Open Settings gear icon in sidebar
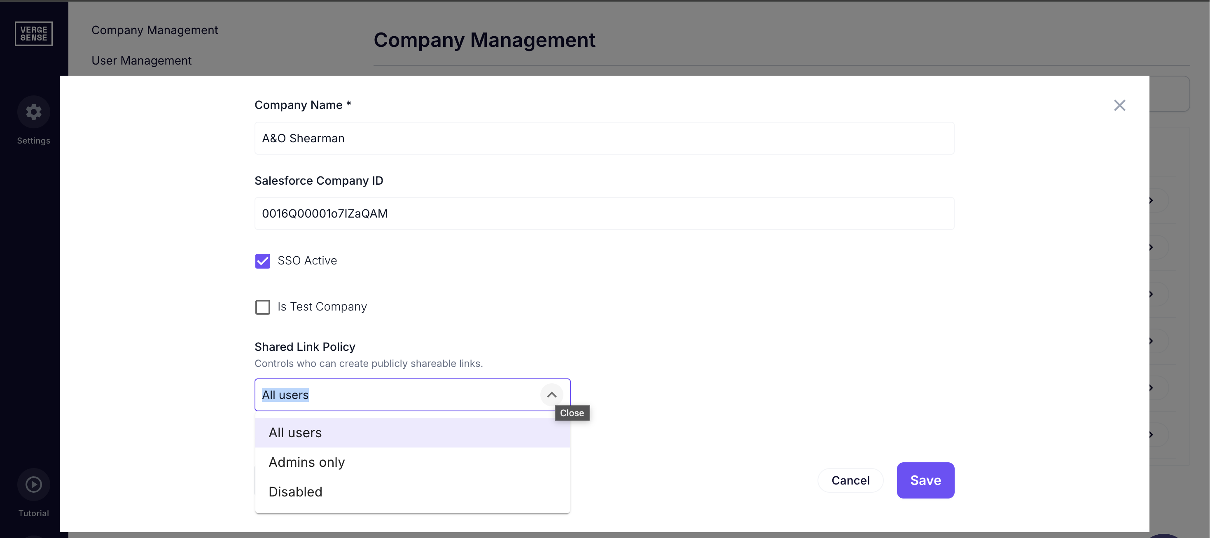Screen dimensions: 1210x538 [x=33, y=111]
